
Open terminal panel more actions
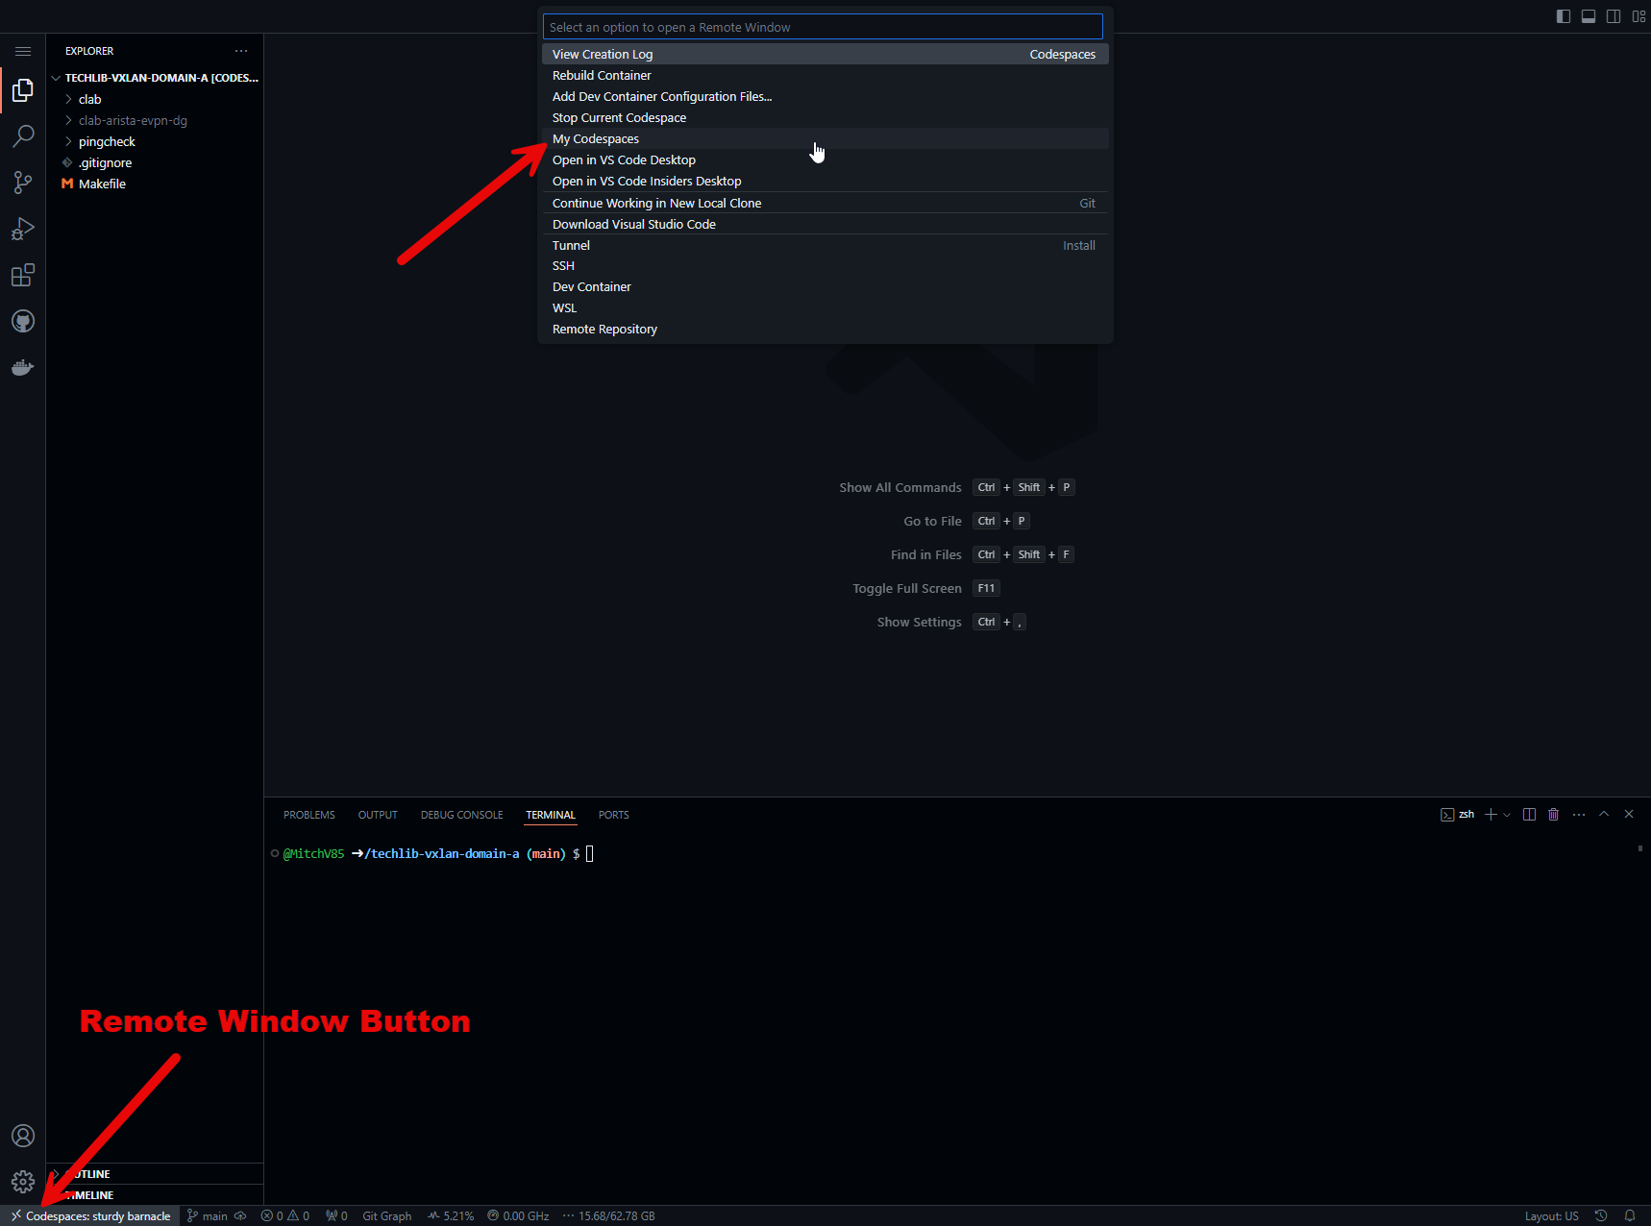(x=1579, y=815)
